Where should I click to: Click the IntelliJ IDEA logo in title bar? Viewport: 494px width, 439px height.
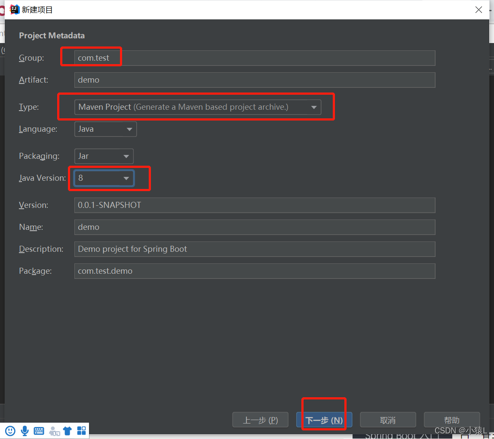pyautogui.click(x=15, y=10)
